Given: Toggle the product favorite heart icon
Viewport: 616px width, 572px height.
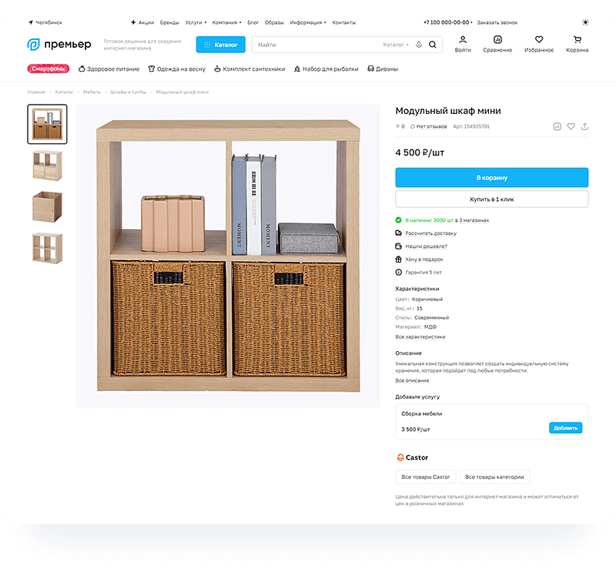Looking at the screenshot, I should 571,126.
